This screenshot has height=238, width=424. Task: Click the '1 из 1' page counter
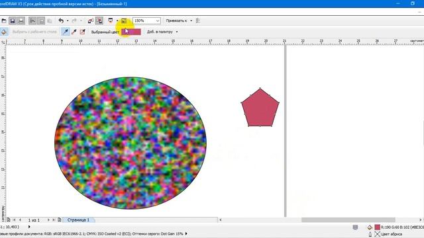(34, 220)
